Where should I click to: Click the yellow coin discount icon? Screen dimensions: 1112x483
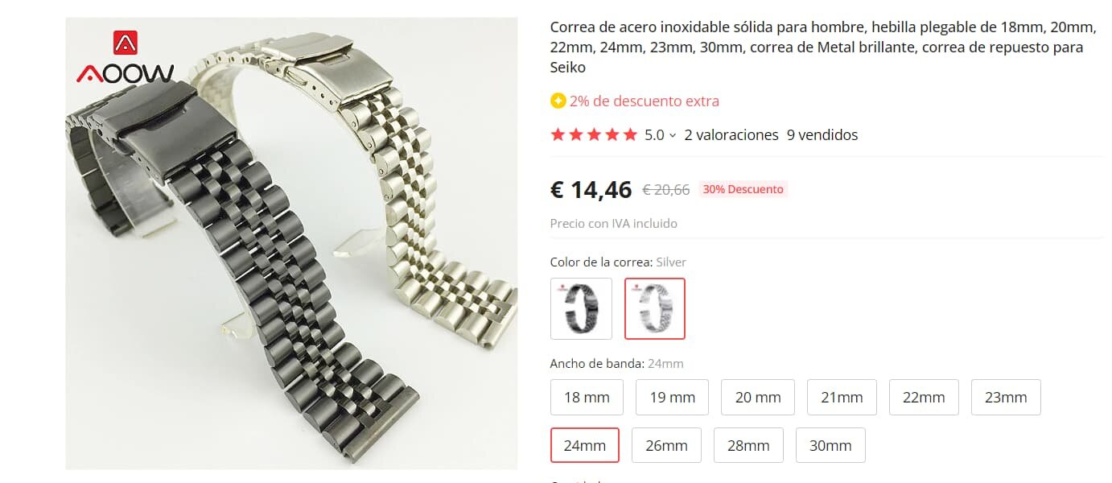tap(558, 101)
